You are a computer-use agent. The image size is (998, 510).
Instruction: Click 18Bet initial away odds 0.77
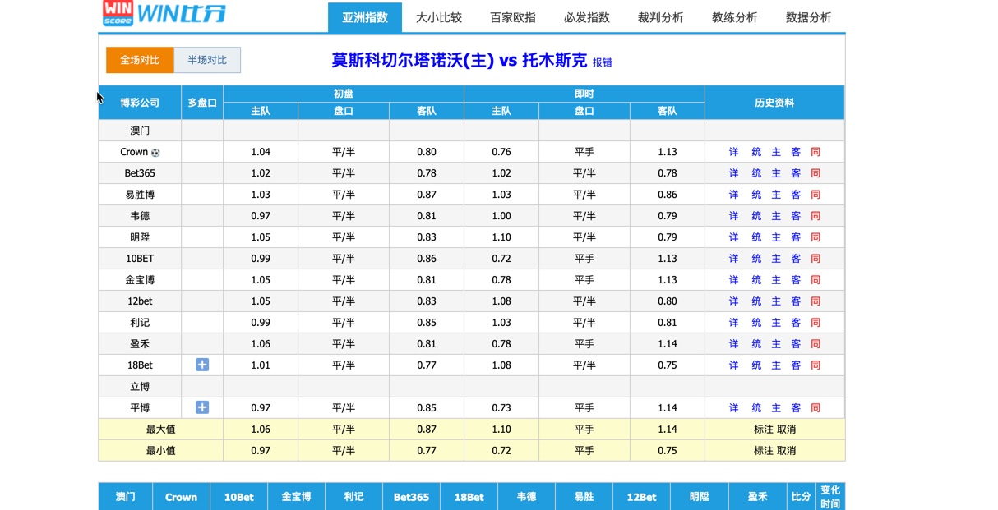427,365
